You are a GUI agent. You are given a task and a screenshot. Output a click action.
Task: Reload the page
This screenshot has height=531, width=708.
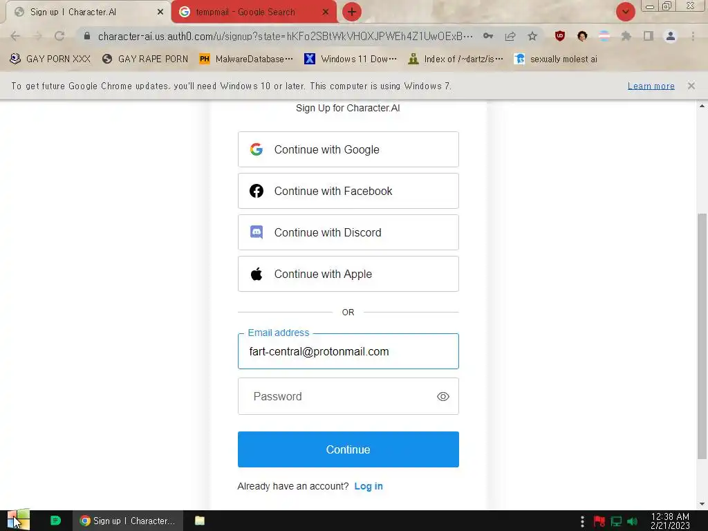click(59, 36)
